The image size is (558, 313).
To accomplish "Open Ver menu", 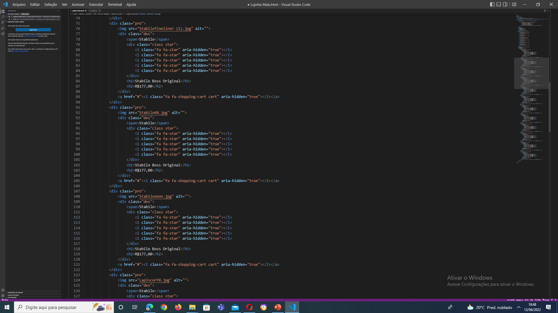I will (65, 4).
